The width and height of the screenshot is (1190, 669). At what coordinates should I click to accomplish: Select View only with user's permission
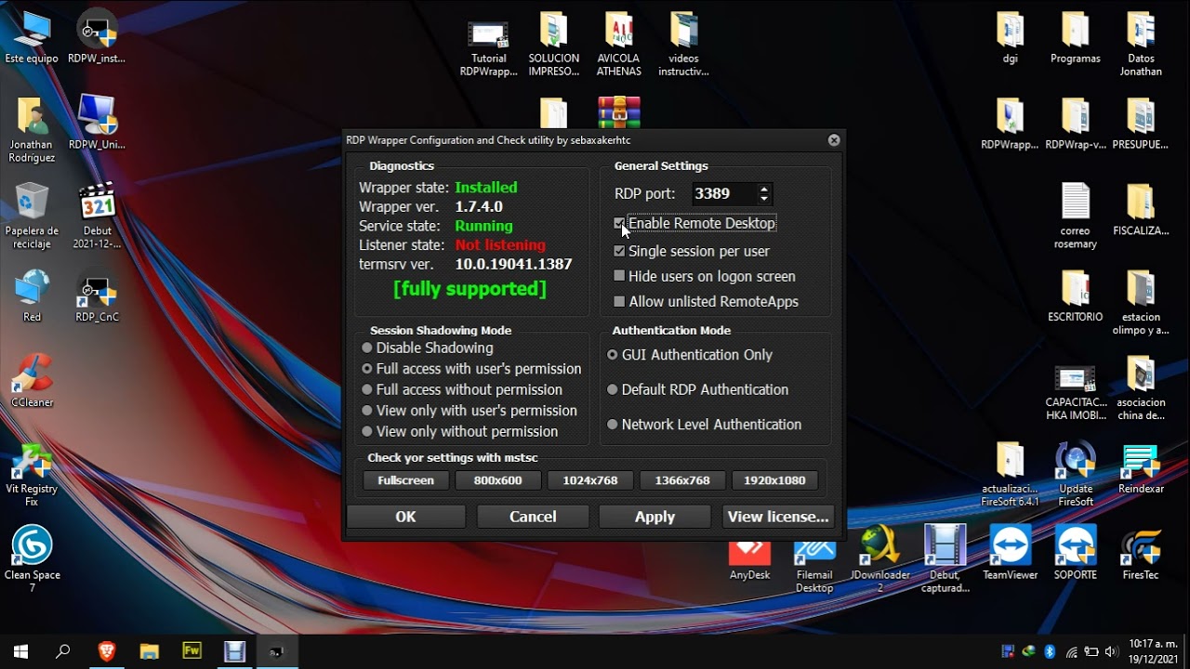pos(367,411)
